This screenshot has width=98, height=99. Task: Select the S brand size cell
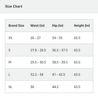(x=9, y=50)
